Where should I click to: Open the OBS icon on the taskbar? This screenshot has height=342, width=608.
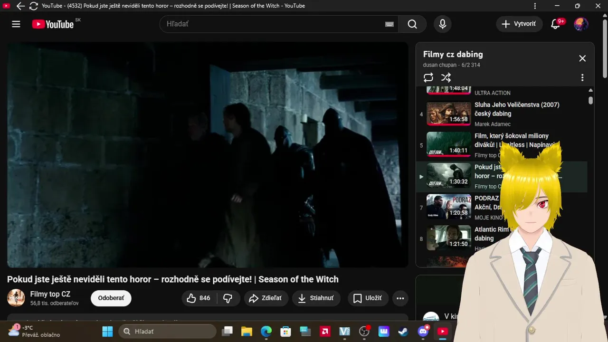pos(364,332)
